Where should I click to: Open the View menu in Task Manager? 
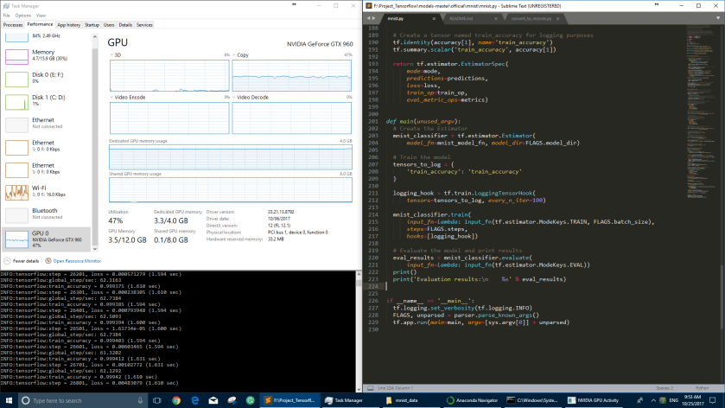pos(41,15)
